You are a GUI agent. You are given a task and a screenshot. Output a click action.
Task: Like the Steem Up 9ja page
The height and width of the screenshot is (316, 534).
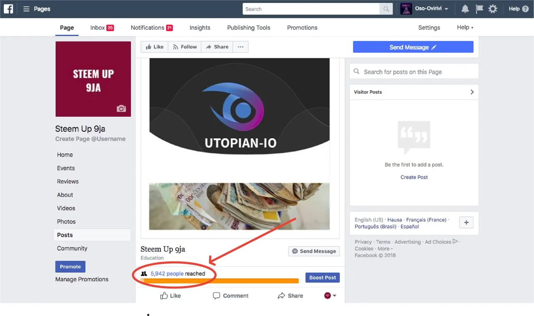point(154,47)
